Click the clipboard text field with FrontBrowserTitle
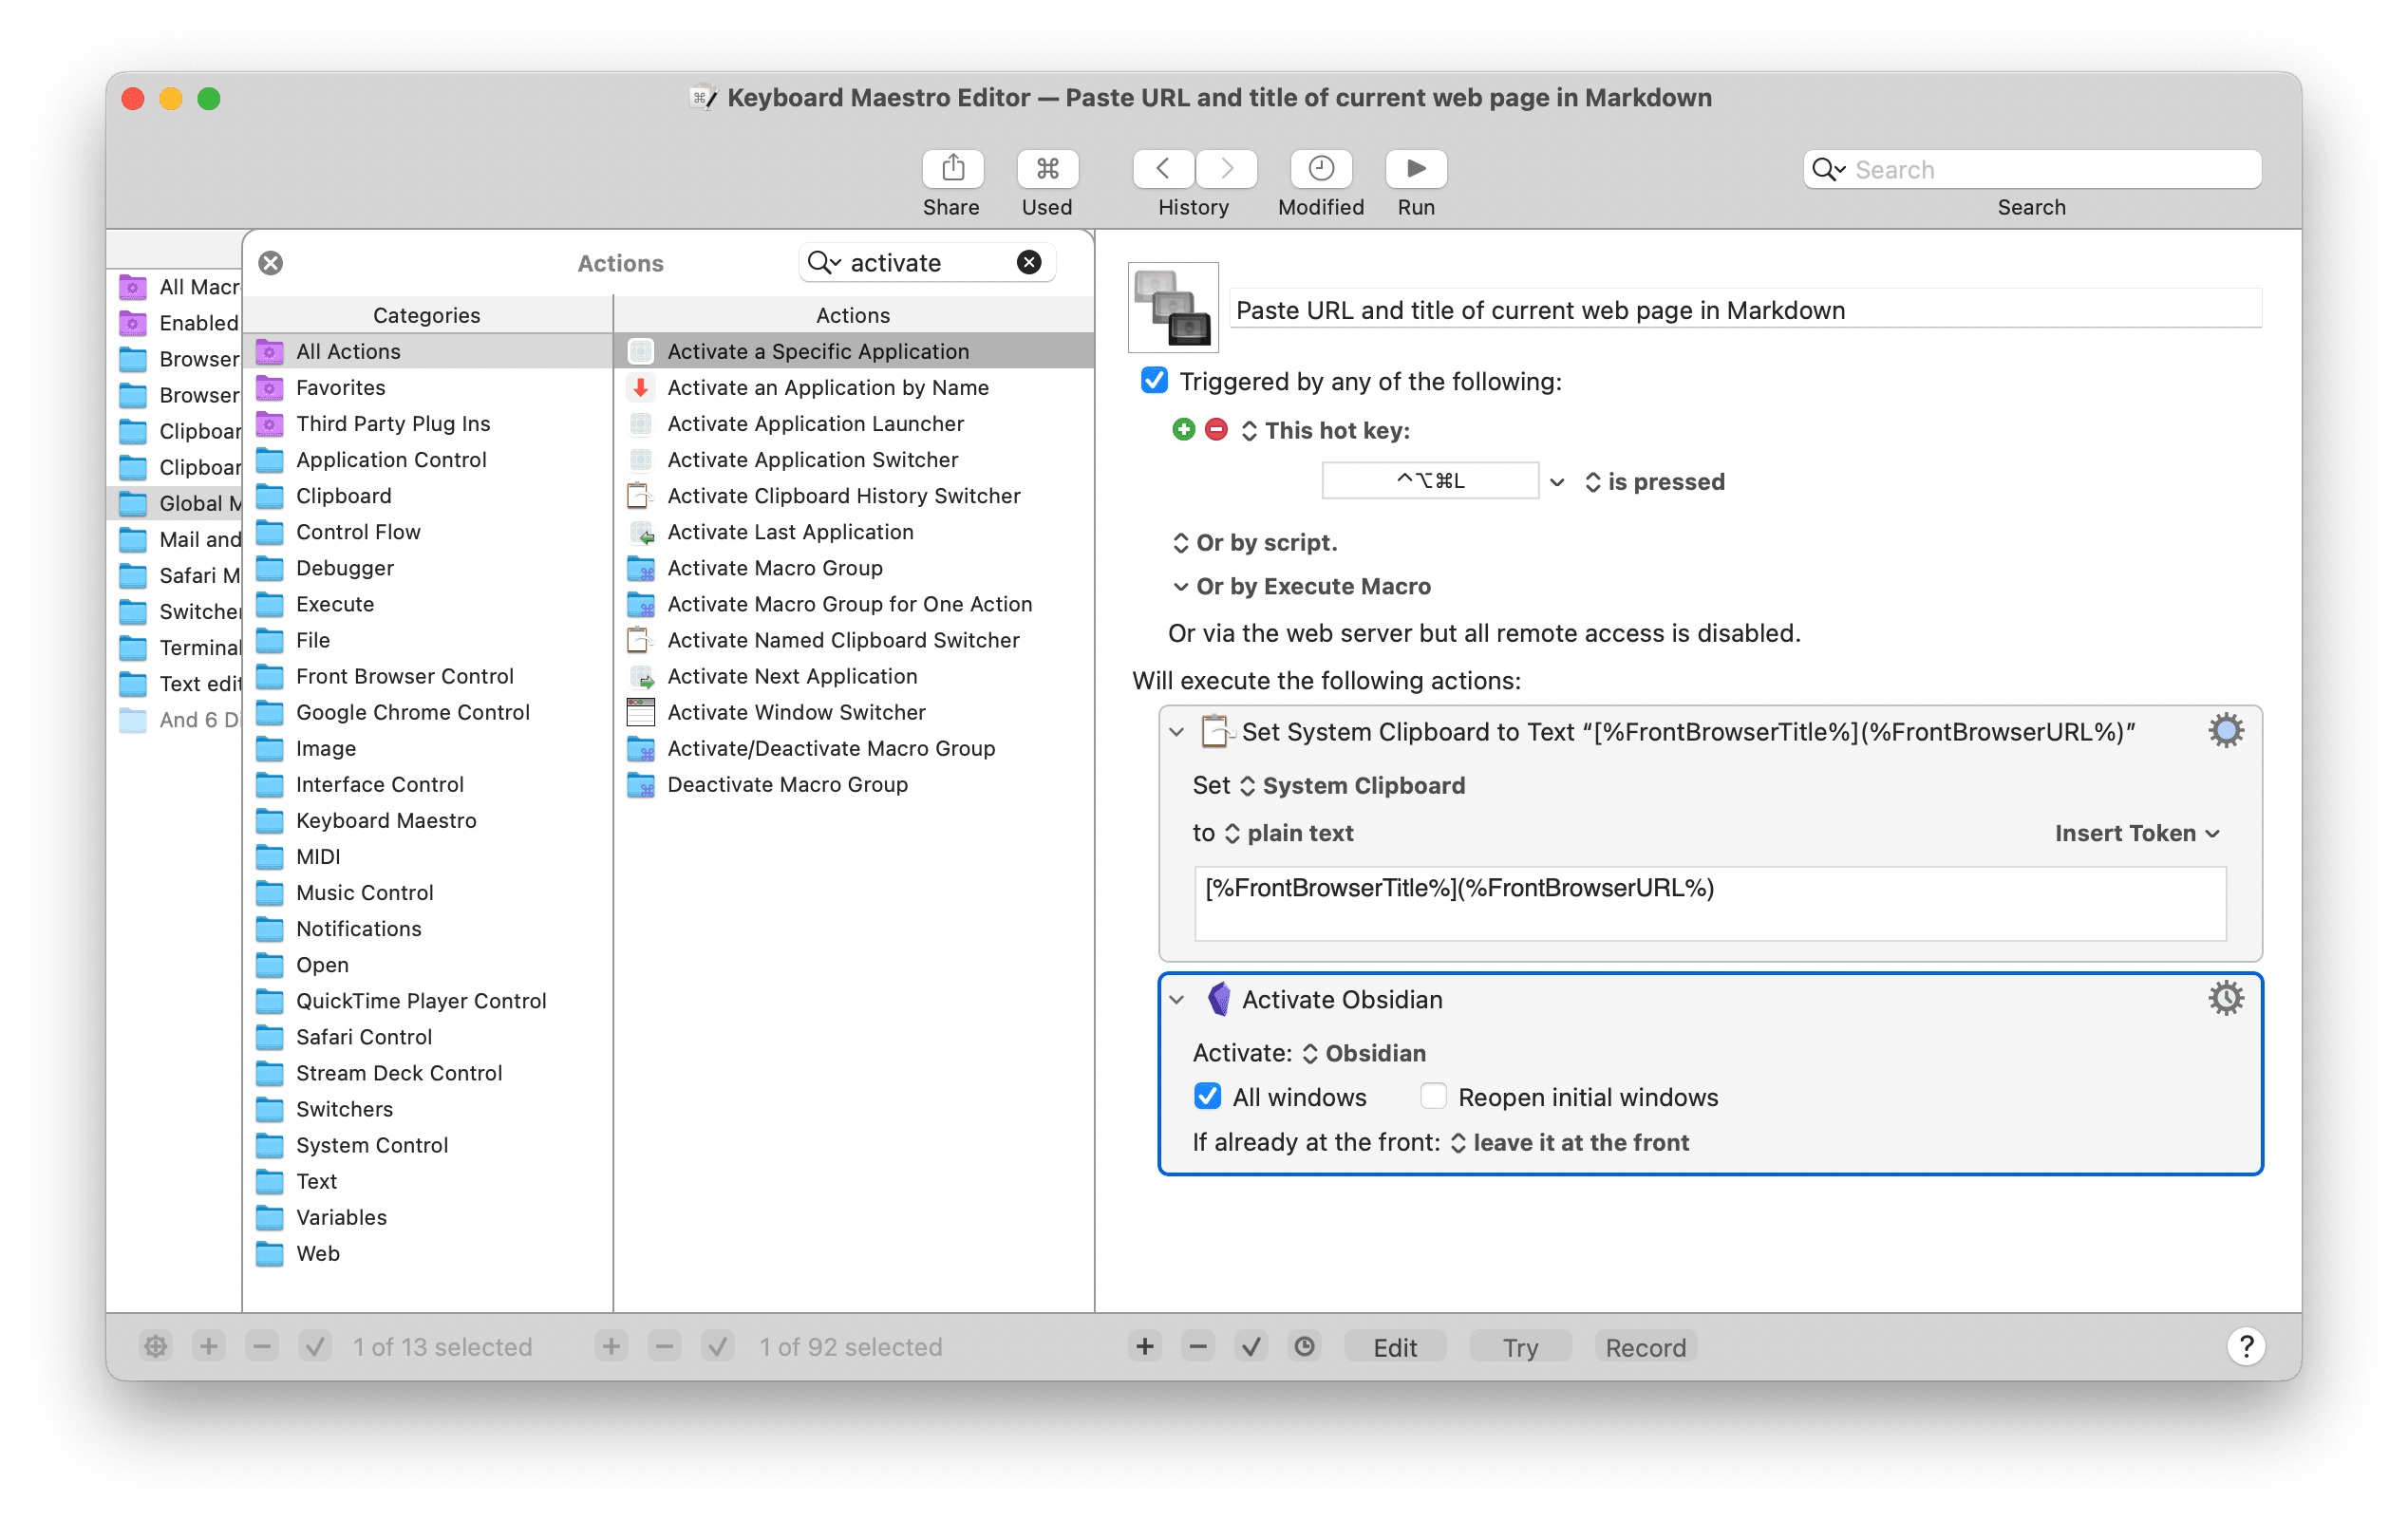 click(1710, 903)
